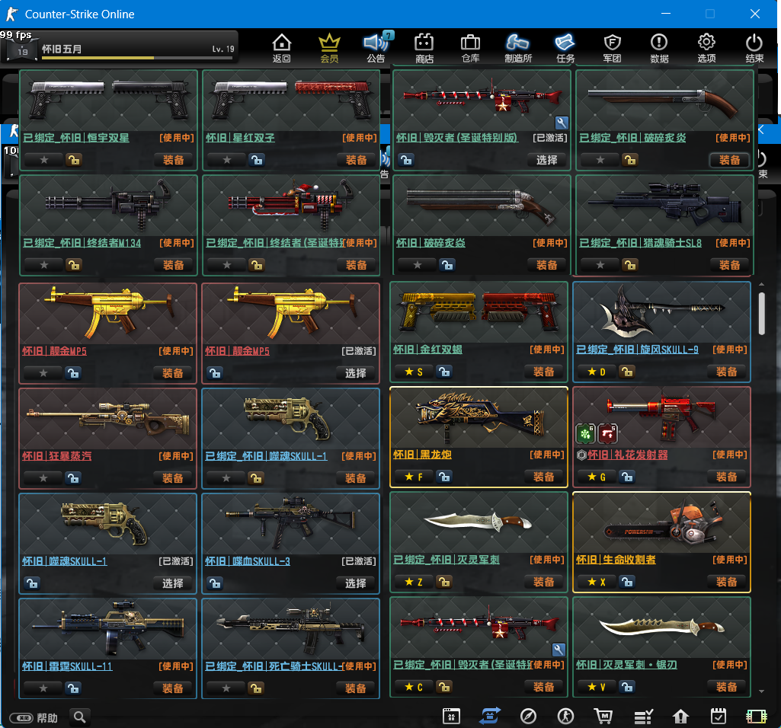Open the 仓库 inventory briefcase icon
The height and width of the screenshot is (728, 781).
click(x=471, y=48)
